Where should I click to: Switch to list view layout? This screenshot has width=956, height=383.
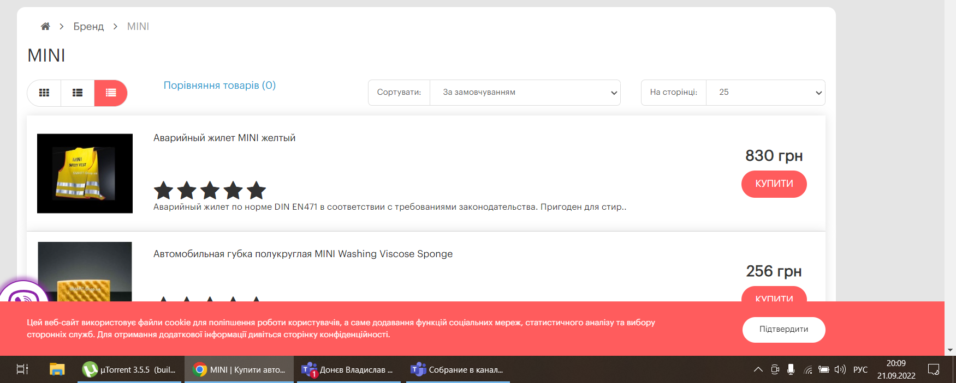point(78,93)
